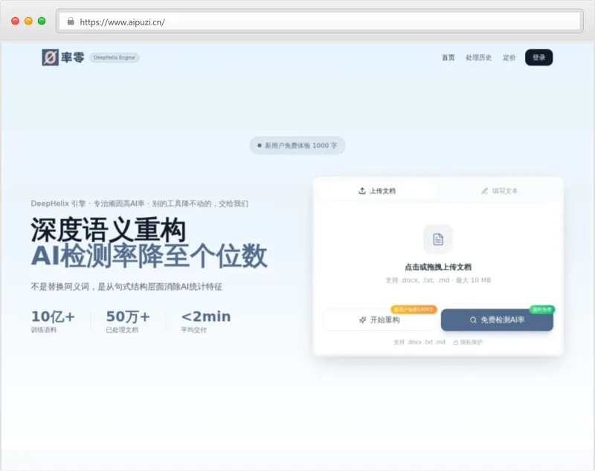Click the magnifier icon on 免费检测AI率 button

(472, 319)
